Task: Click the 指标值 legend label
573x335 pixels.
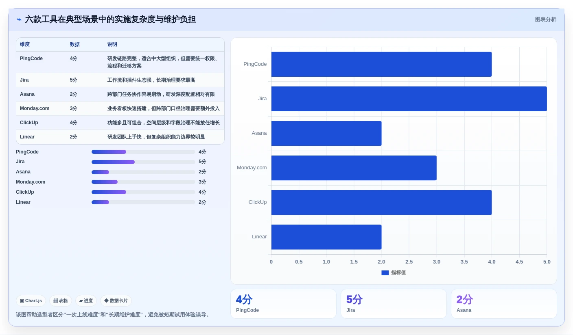Action: pyautogui.click(x=398, y=273)
